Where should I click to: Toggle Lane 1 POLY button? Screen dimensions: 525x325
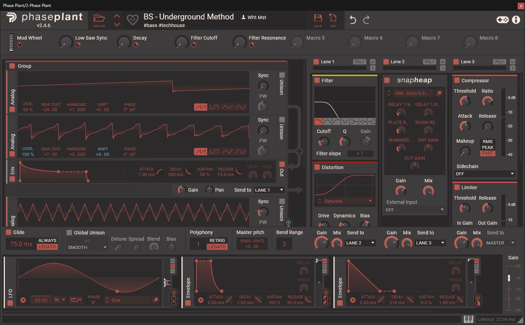359,62
